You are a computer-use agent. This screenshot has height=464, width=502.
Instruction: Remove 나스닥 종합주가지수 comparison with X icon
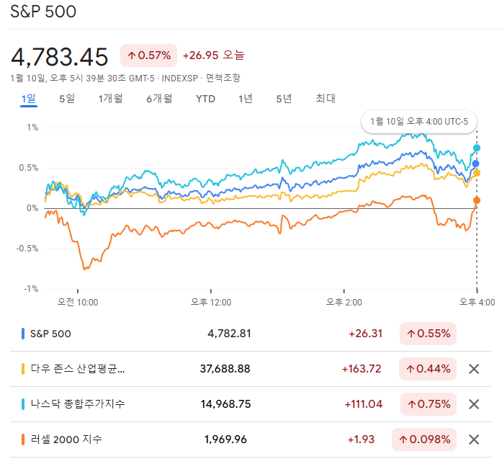click(474, 404)
